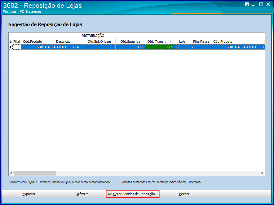Click the DISTRIBUIÇÃO band header
The width and height of the screenshot is (274, 205).
click(x=93, y=36)
